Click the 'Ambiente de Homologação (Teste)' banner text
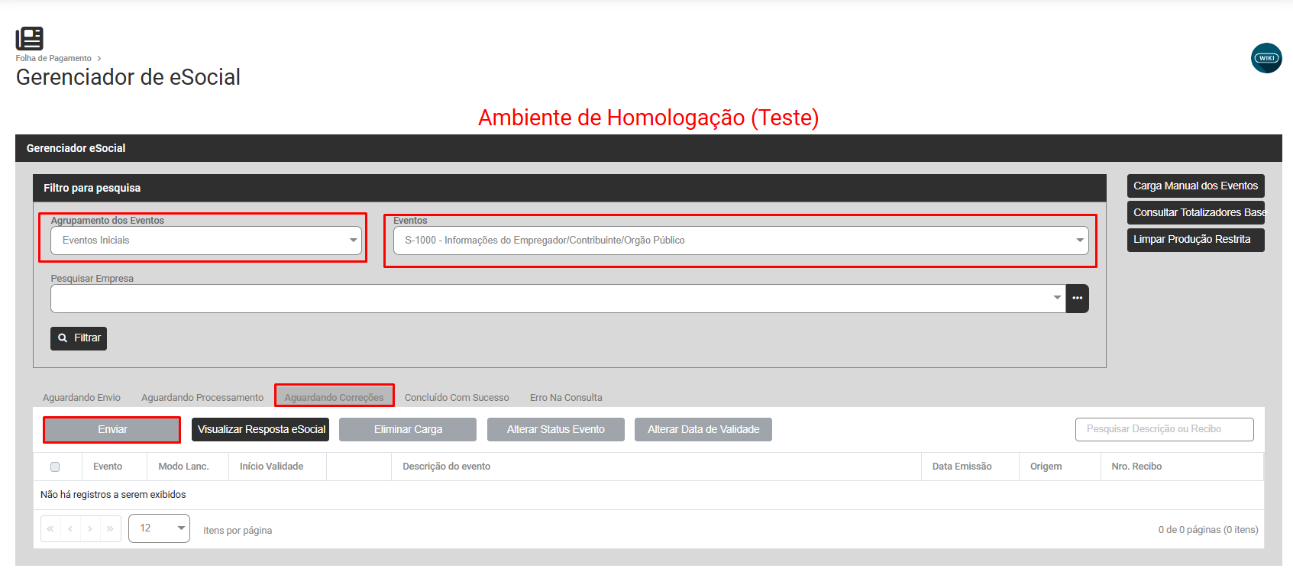The image size is (1293, 575). 648,118
